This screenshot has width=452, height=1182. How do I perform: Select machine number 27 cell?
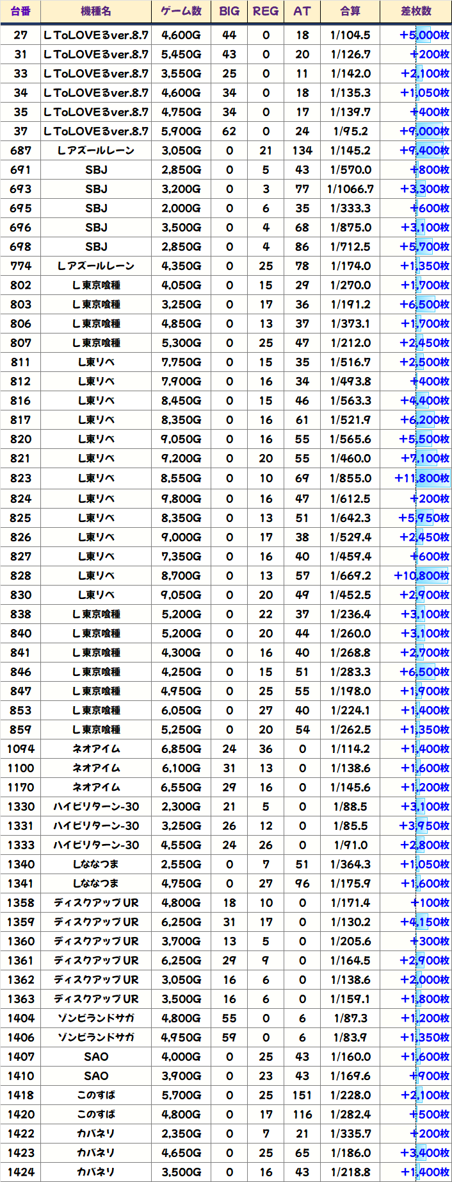pos(20,35)
